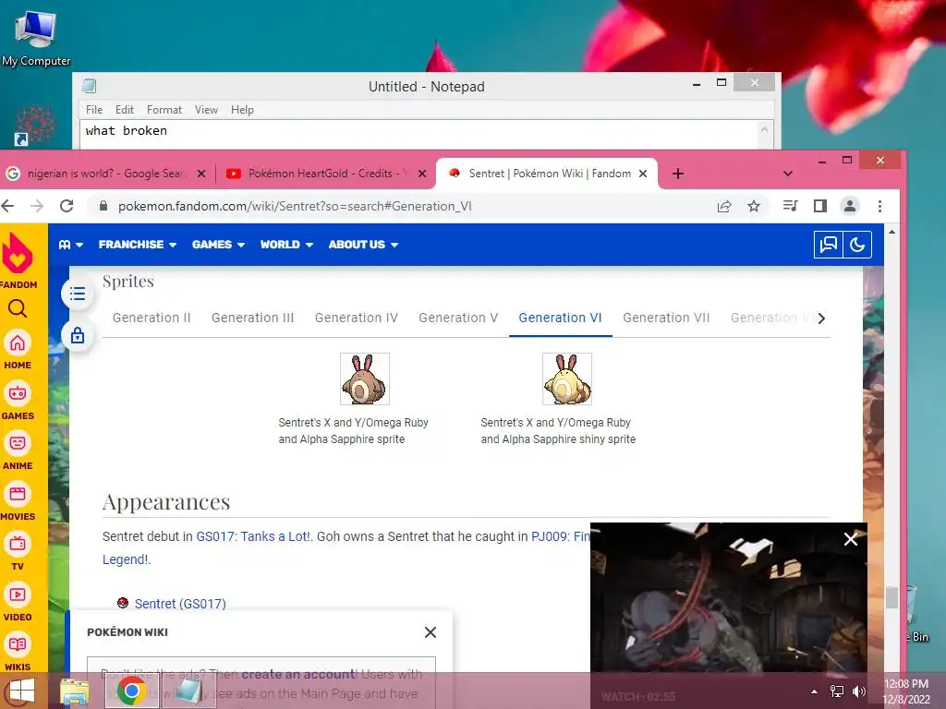
Task: Click Chrome forward arrow
Action: pyautogui.click(x=37, y=206)
